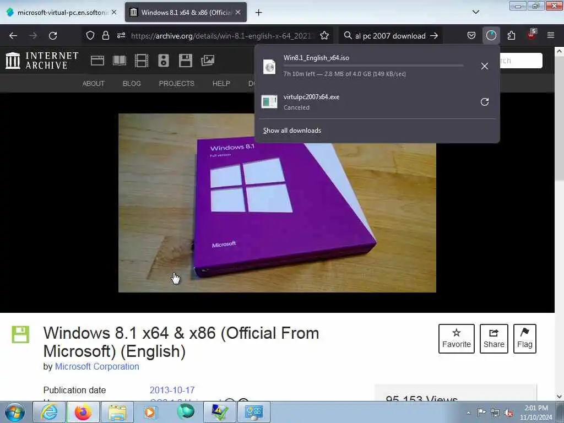Close the Windows 8.1 x64 & x86 tab
Image resolution: width=564 pixels, height=423 pixels.
(x=238, y=12)
